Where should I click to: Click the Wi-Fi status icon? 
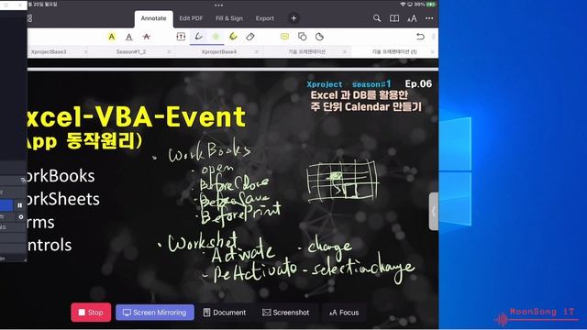point(403,5)
